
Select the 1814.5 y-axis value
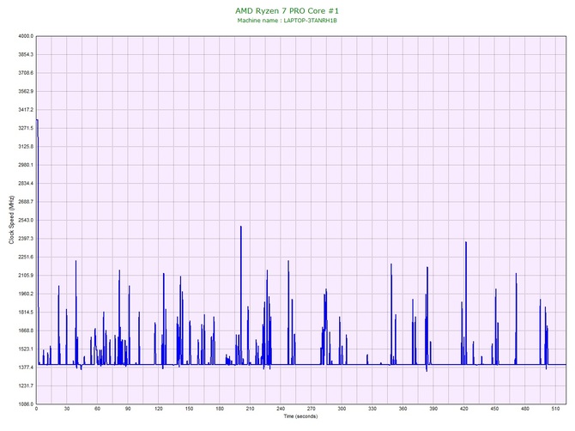[26, 313]
